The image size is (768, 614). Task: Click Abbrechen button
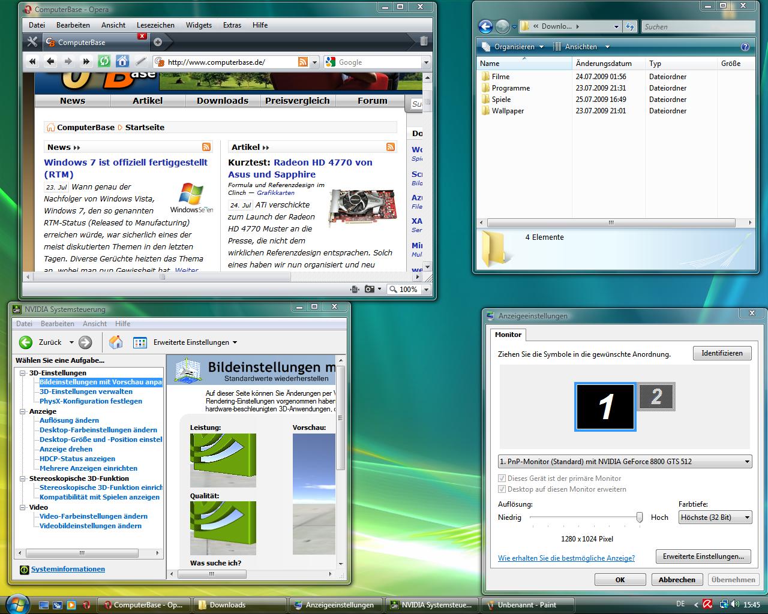coord(677,580)
